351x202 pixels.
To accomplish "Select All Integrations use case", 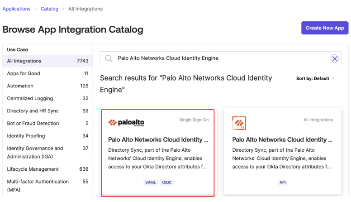I will point(47,61).
